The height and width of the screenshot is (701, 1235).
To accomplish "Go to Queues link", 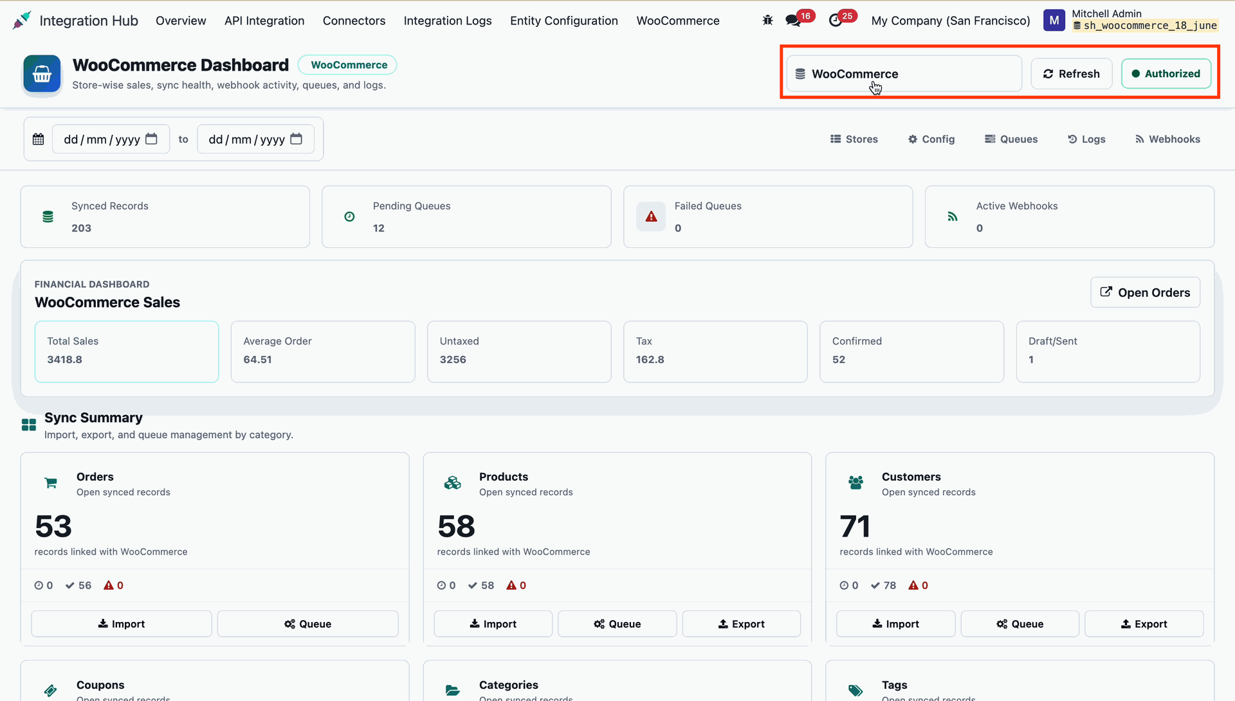I will click(x=1011, y=139).
